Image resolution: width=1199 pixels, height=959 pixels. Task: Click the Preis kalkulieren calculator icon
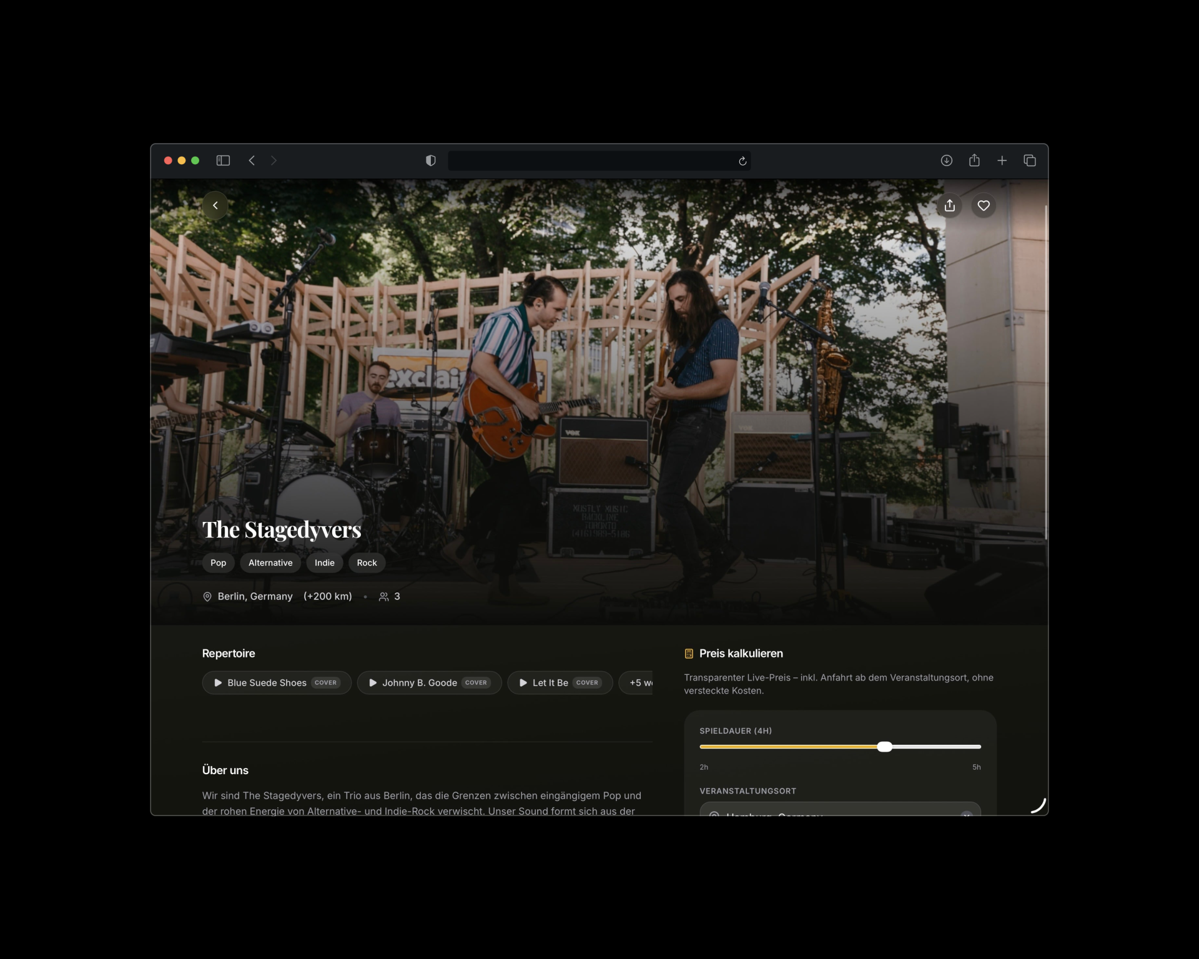(x=689, y=654)
